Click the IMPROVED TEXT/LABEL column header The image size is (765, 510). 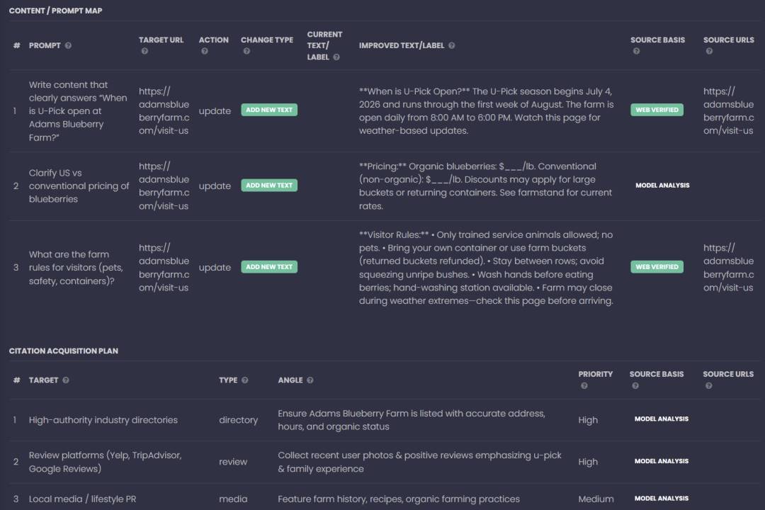[402, 46]
